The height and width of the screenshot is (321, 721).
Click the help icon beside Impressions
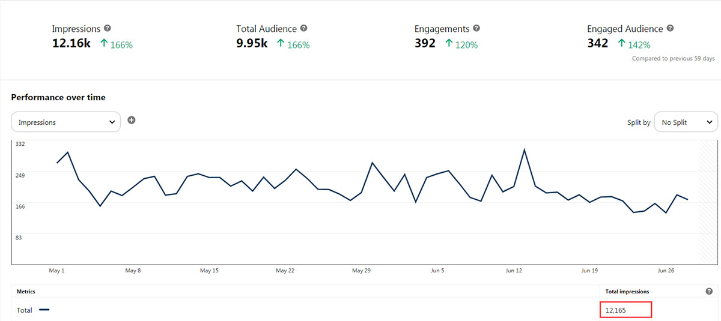click(108, 28)
